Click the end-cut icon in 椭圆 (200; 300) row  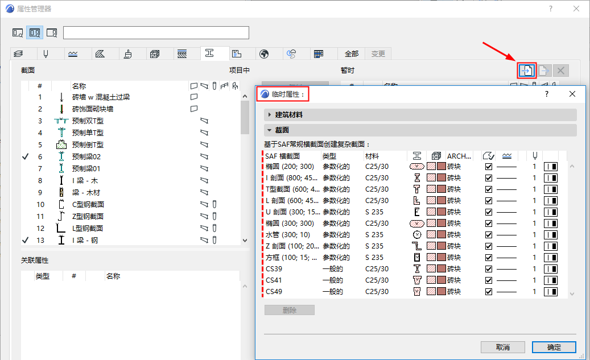point(551,167)
